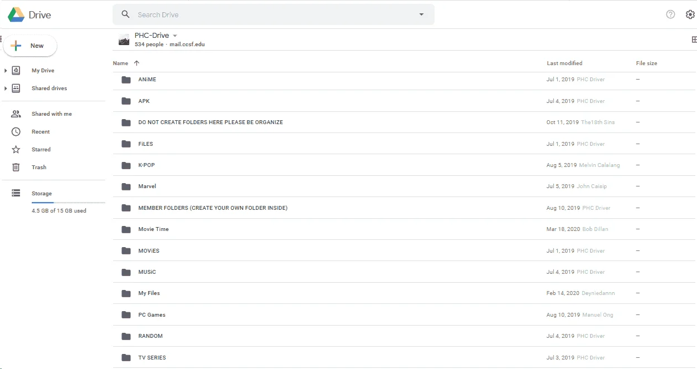
Task: Click the Recent clock icon
Action: point(16,132)
